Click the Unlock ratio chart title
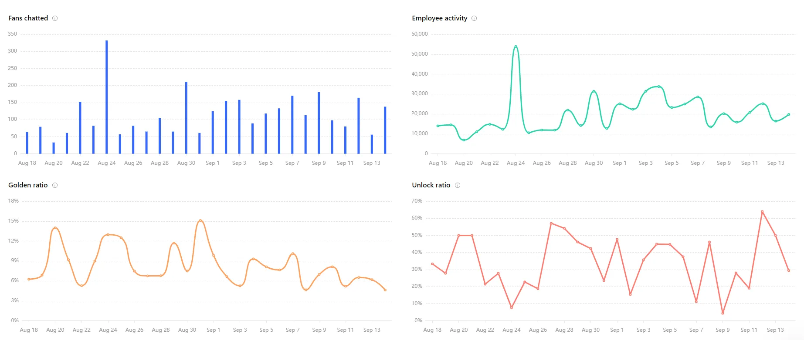The width and height of the screenshot is (804, 340). point(431,185)
